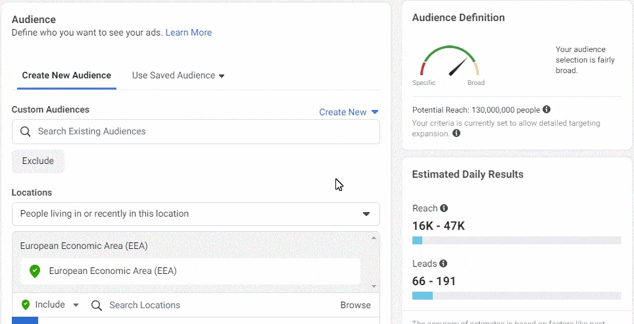This screenshot has width=634, height=324.
Task: Click the 'Your audience selection is fairly broad.' text
Action: click(585, 60)
